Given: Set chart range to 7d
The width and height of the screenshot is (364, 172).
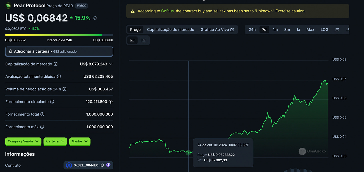Looking at the screenshot, I should coord(264,30).
